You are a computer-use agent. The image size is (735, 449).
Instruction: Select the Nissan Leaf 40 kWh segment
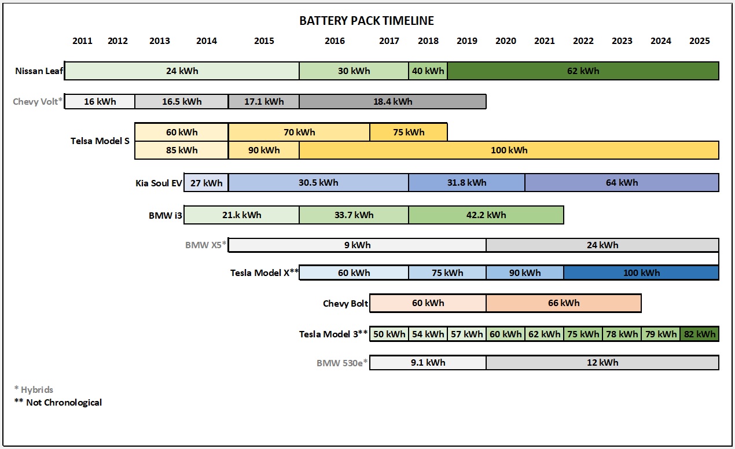(x=428, y=71)
